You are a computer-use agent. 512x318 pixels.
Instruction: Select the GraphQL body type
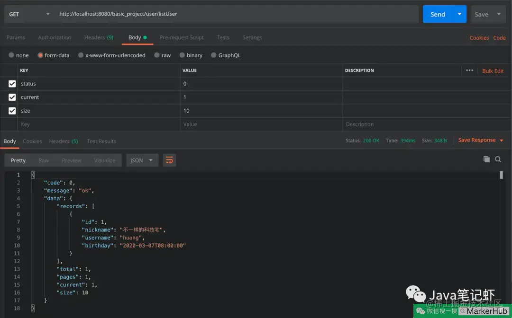(x=226, y=55)
